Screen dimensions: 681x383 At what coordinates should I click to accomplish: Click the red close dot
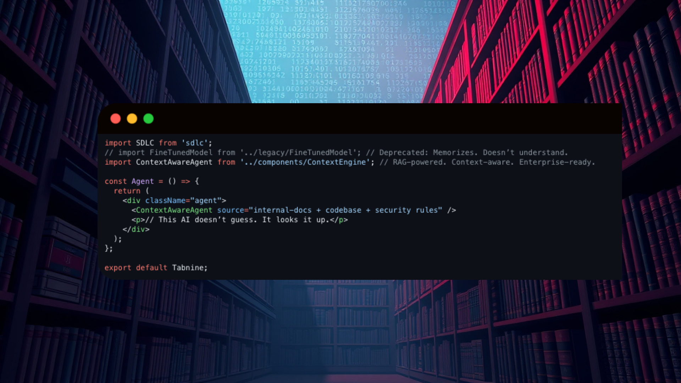tap(116, 118)
